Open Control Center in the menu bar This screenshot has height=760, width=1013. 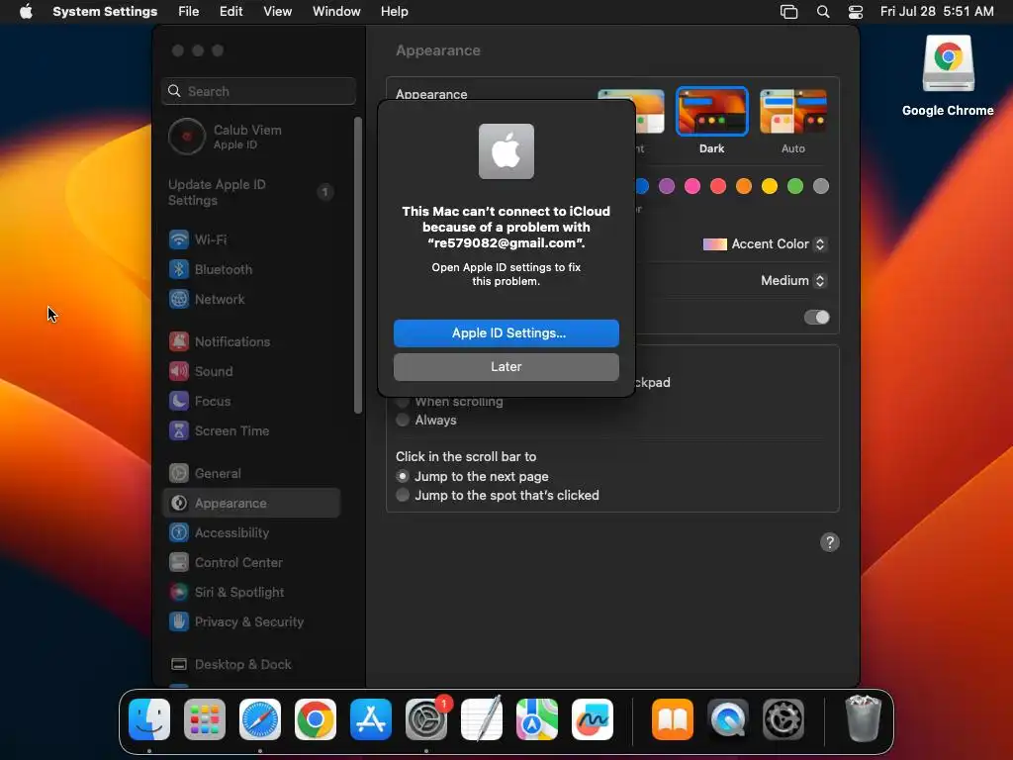856,12
